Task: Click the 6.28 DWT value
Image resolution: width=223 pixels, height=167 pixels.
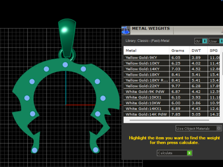Action: (x=196, y=86)
